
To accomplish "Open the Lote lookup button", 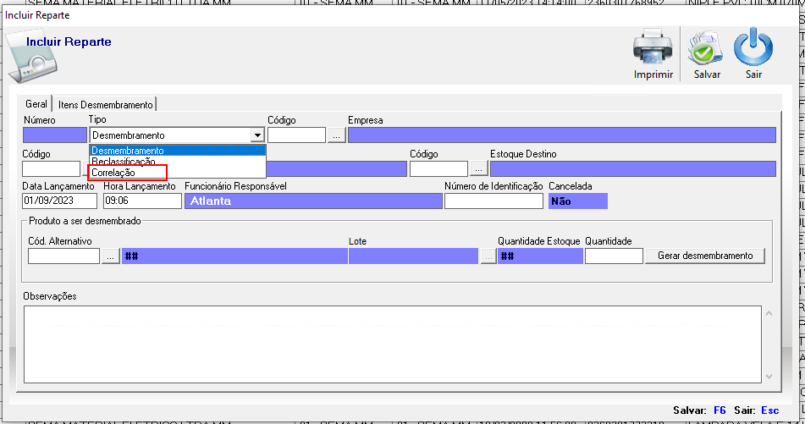I will pyautogui.click(x=488, y=256).
